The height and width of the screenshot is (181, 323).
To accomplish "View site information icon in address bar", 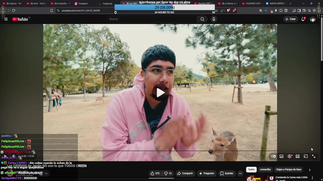I will click(58, 11).
